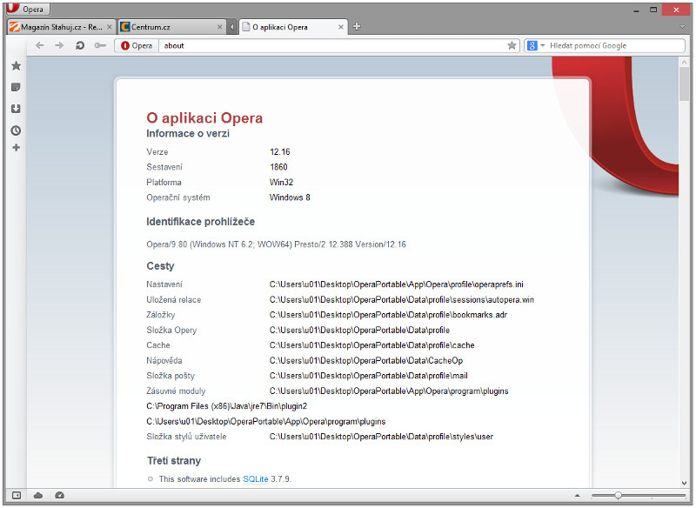This screenshot has height=508, width=696.
Task: Open the Notes panel in sidebar
Action: point(16,87)
